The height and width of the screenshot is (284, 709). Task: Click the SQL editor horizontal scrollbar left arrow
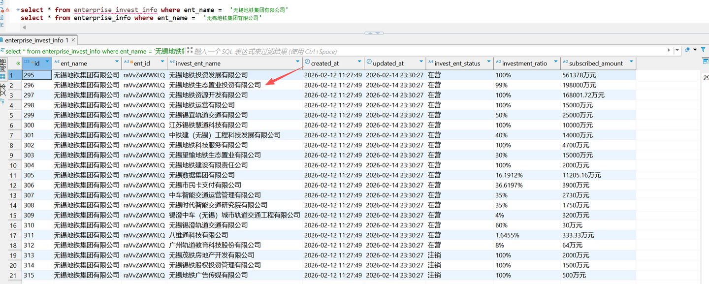click(x=24, y=28)
